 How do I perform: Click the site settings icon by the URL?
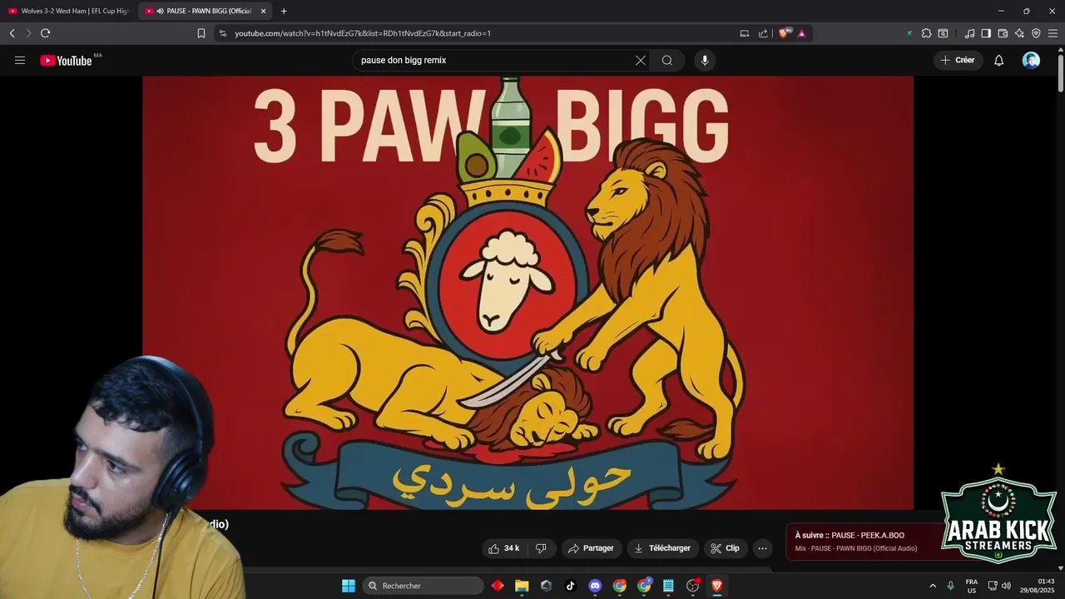(223, 33)
